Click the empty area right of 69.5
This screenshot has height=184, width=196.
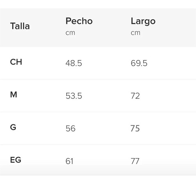point(172,63)
